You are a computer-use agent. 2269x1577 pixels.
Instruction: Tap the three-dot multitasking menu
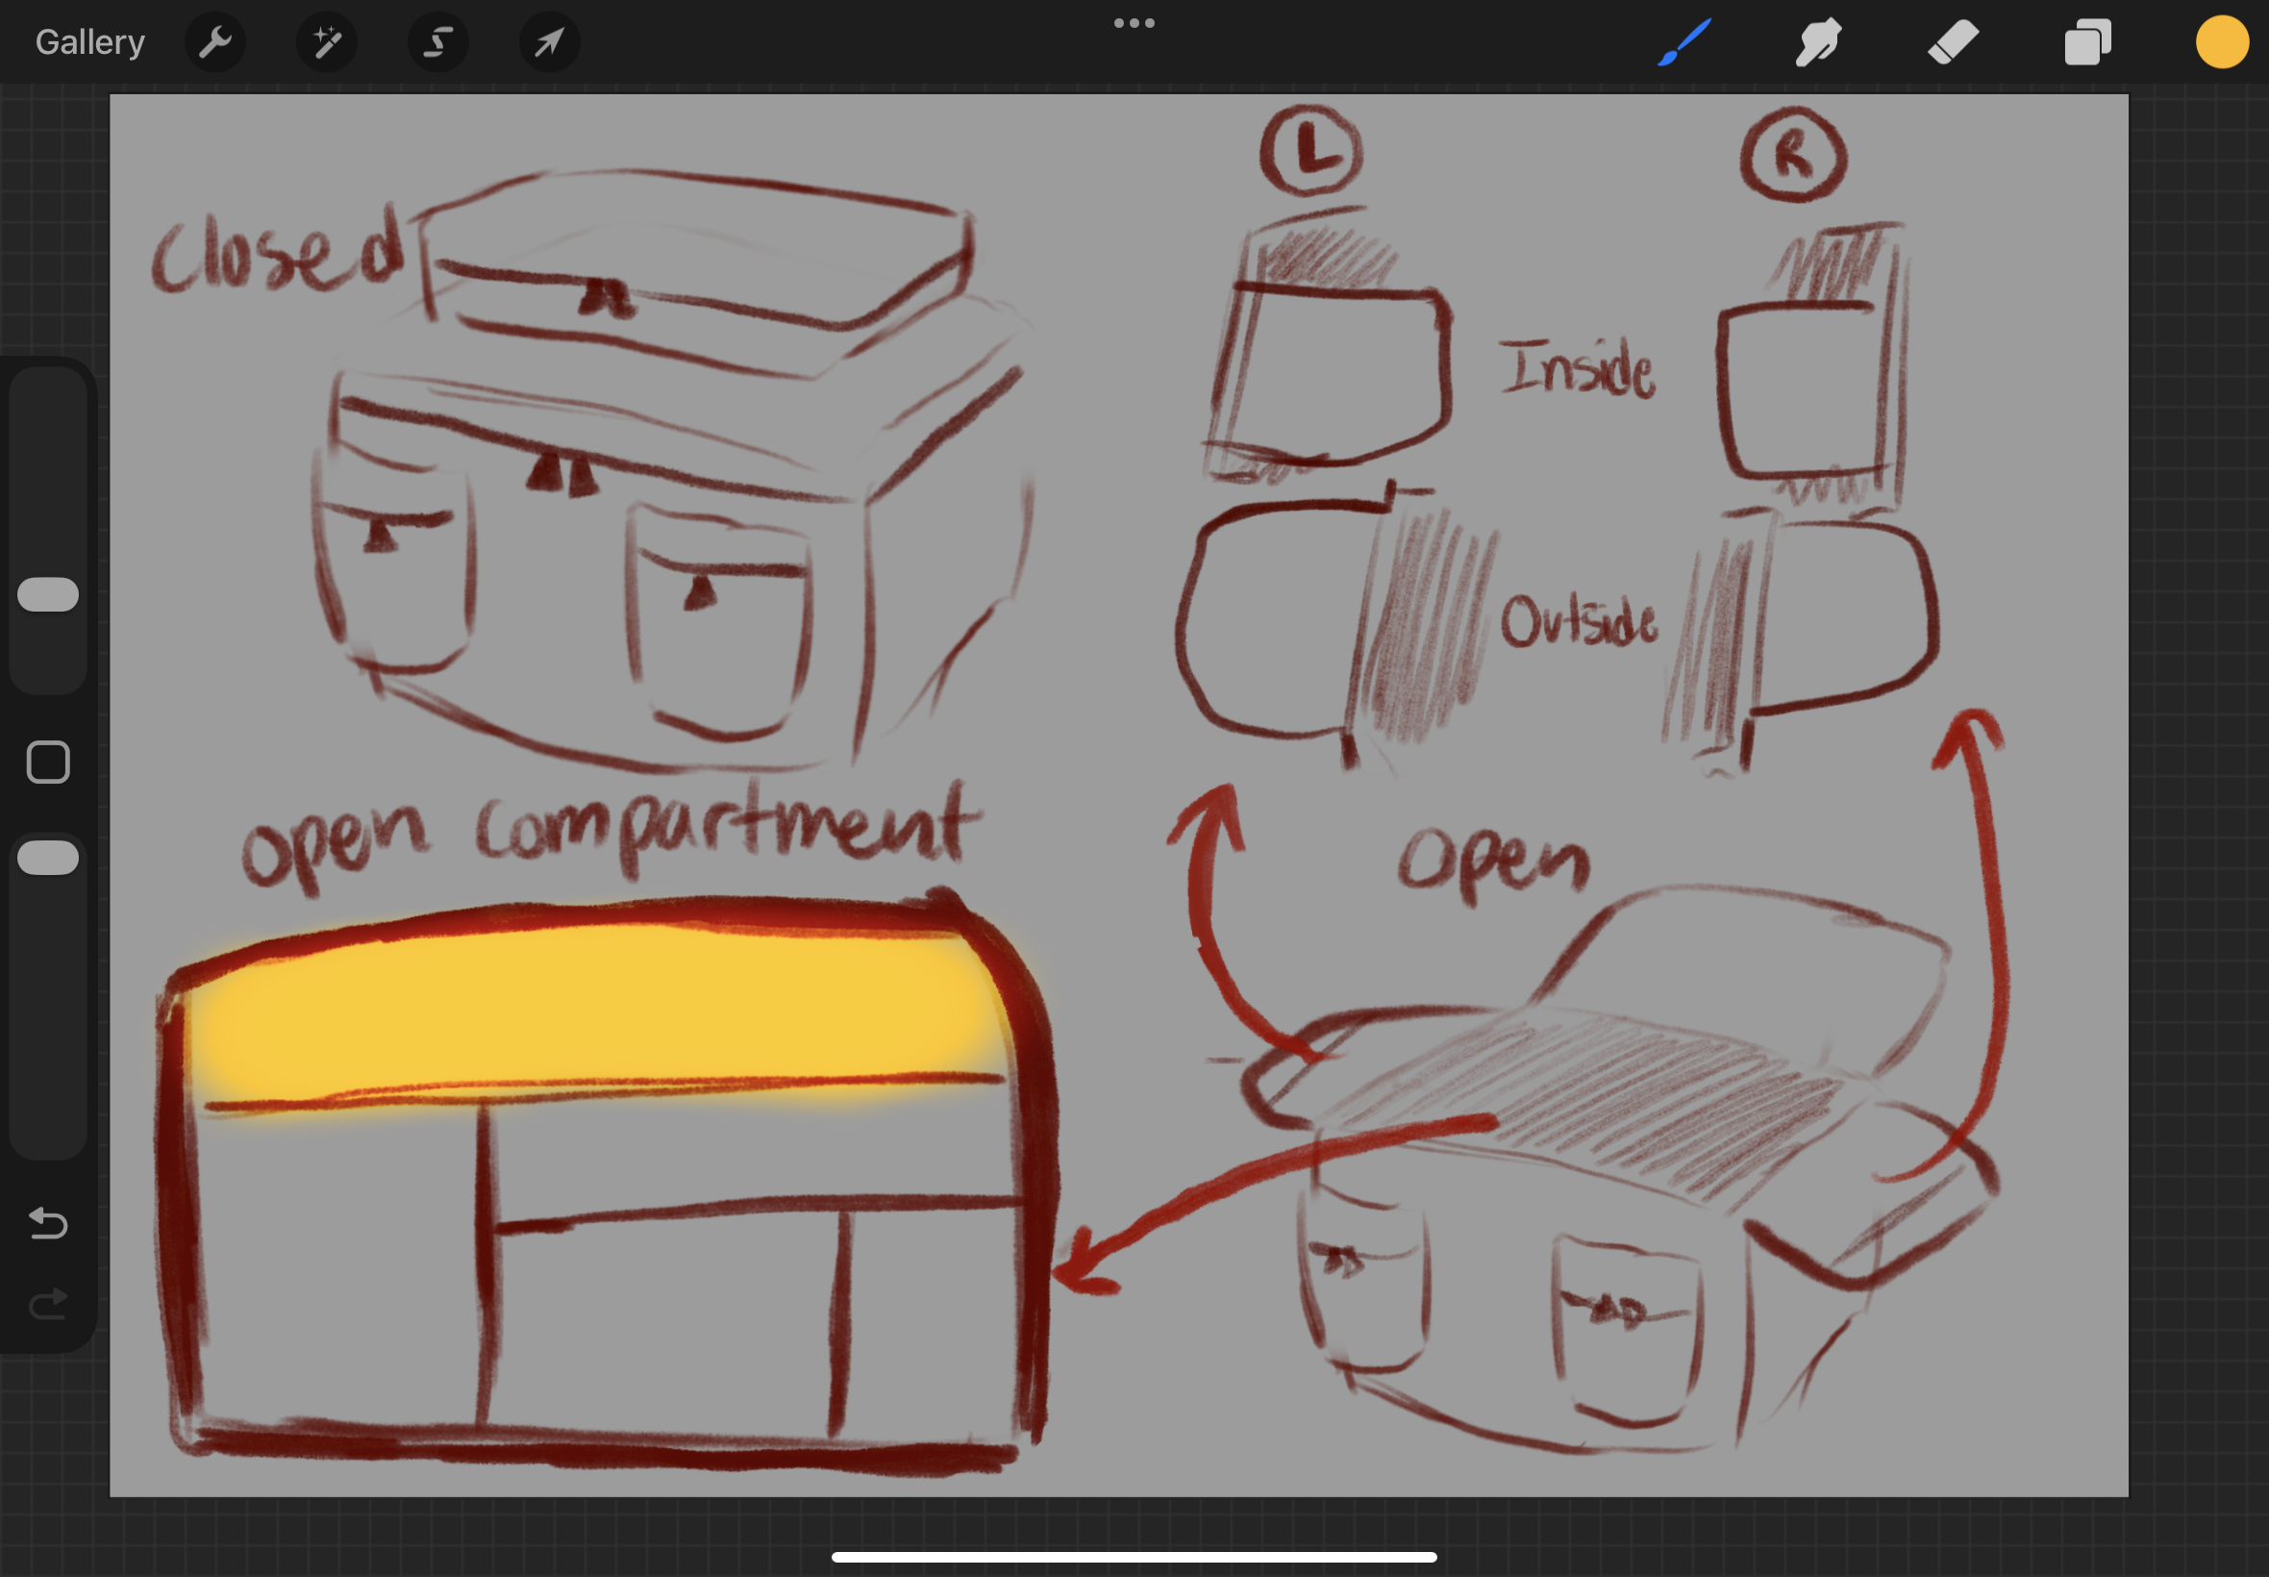1134,23
